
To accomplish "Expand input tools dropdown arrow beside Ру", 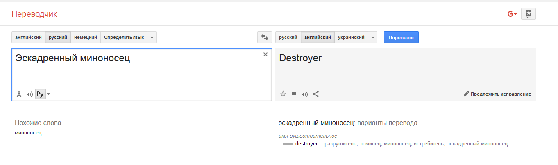I will (49, 94).
